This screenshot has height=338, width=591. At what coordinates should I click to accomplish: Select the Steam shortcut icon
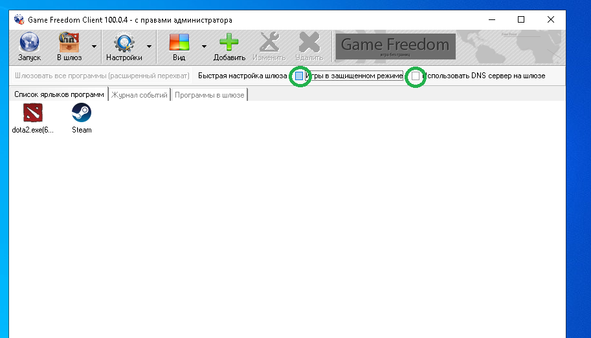click(x=82, y=112)
